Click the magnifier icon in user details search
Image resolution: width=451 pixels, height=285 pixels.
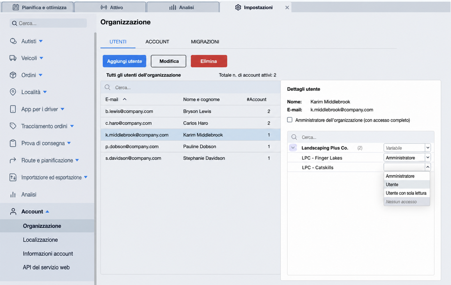tap(294, 137)
